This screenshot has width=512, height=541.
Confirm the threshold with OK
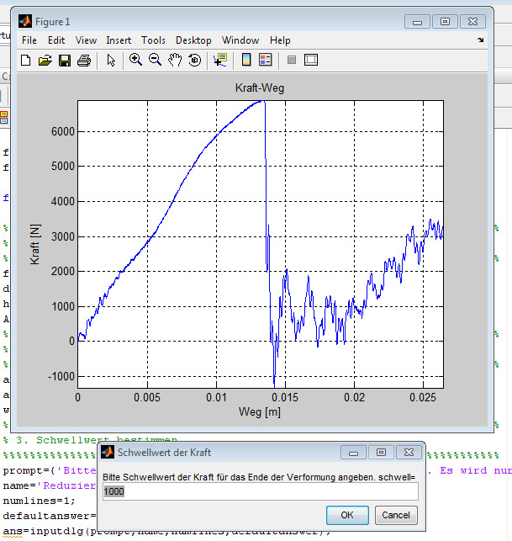pos(347,514)
